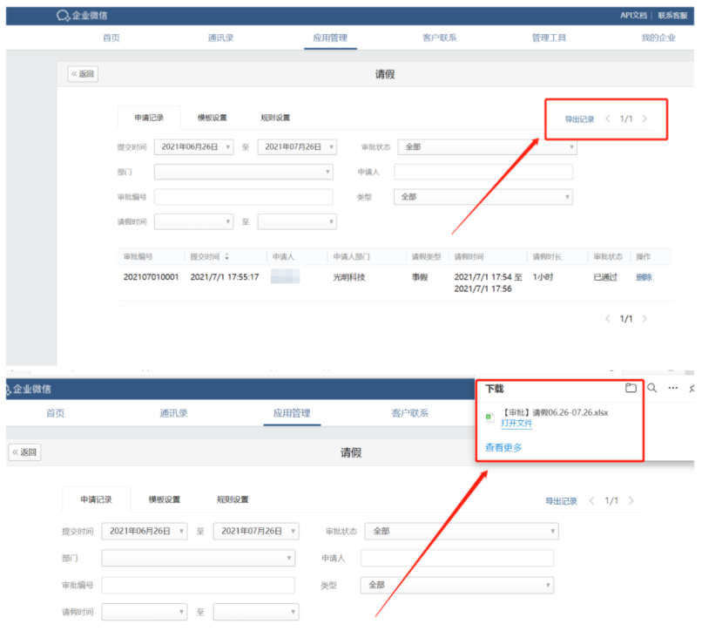Screen dimensions: 702x638
Task: Switch to 规则设置 tab in top screenshot
Action: coord(275,118)
